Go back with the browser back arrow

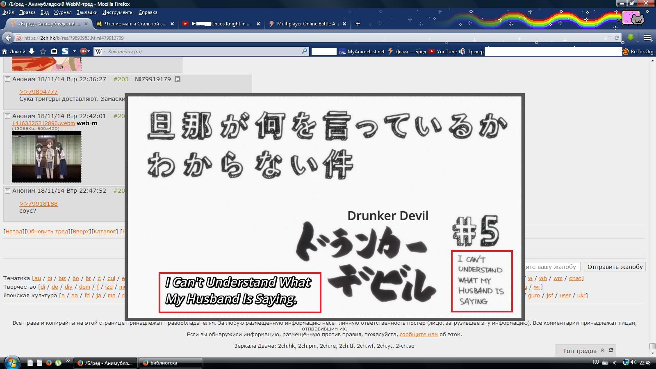coord(8,38)
